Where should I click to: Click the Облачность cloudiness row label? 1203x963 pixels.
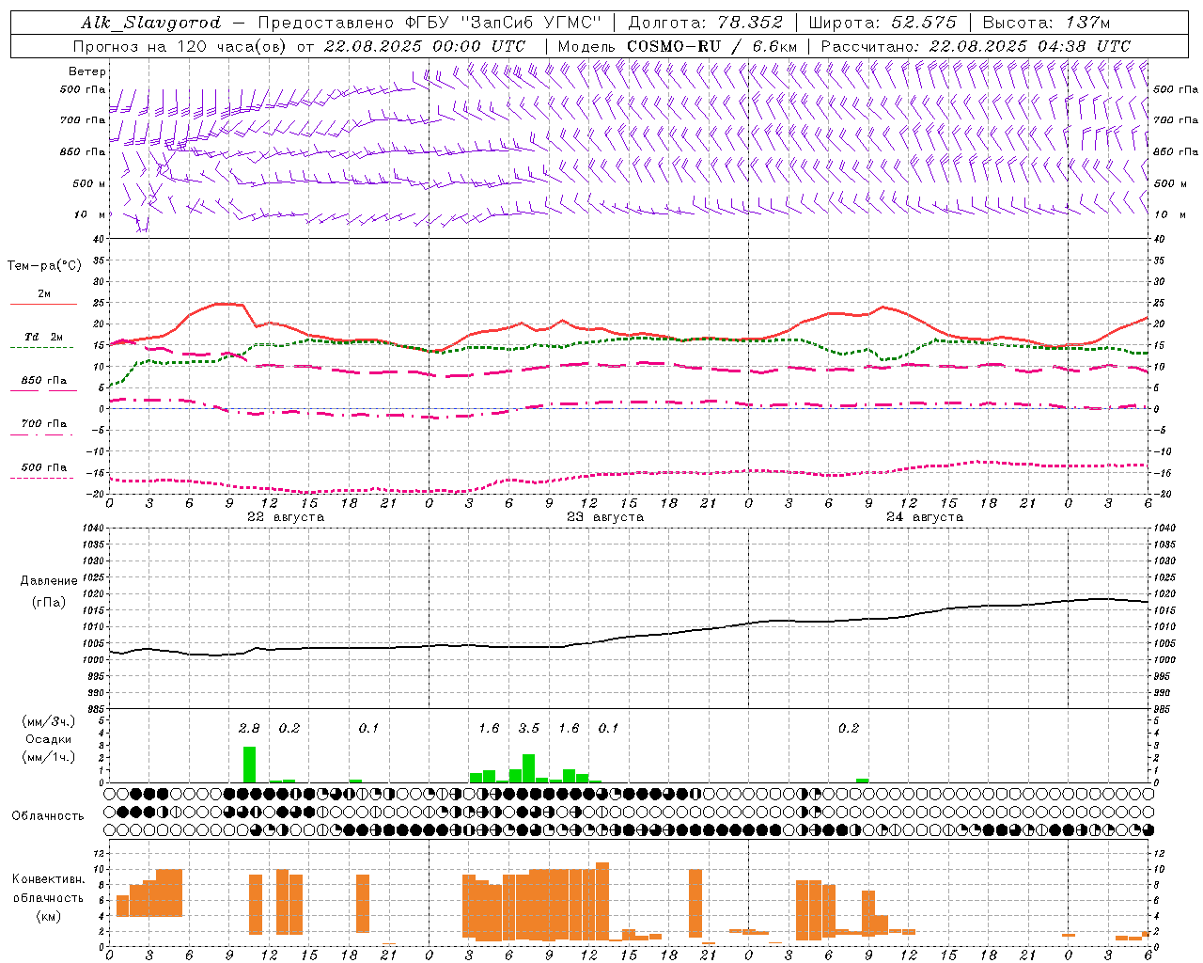[x=48, y=816]
